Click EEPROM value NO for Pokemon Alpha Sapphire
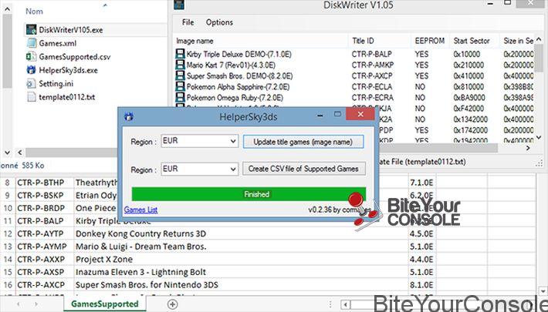 point(420,86)
